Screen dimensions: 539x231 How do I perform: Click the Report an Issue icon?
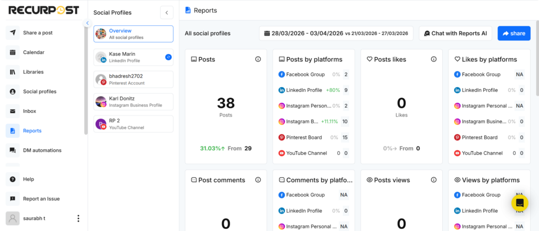point(13,198)
